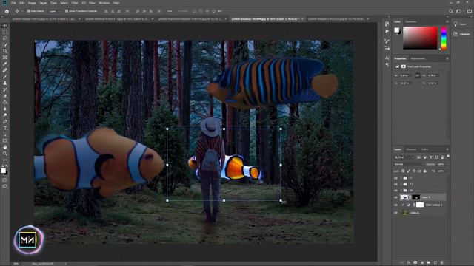Viewport: 474px width, 266px height.
Task: Click the Delete layer trash icon
Action: [441, 262]
